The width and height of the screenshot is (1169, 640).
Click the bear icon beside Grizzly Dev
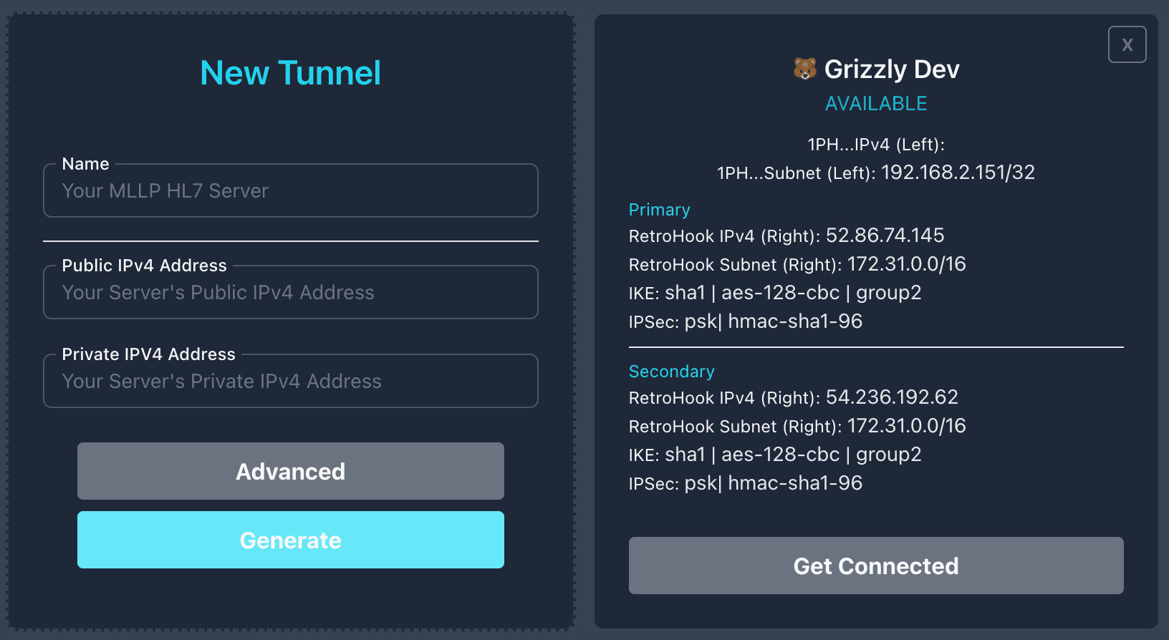805,69
